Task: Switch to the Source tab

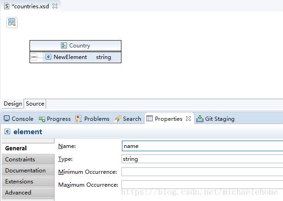Action: pyautogui.click(x=35, y=104)
